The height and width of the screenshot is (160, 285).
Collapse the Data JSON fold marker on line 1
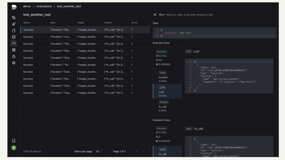tap(159, 30)
